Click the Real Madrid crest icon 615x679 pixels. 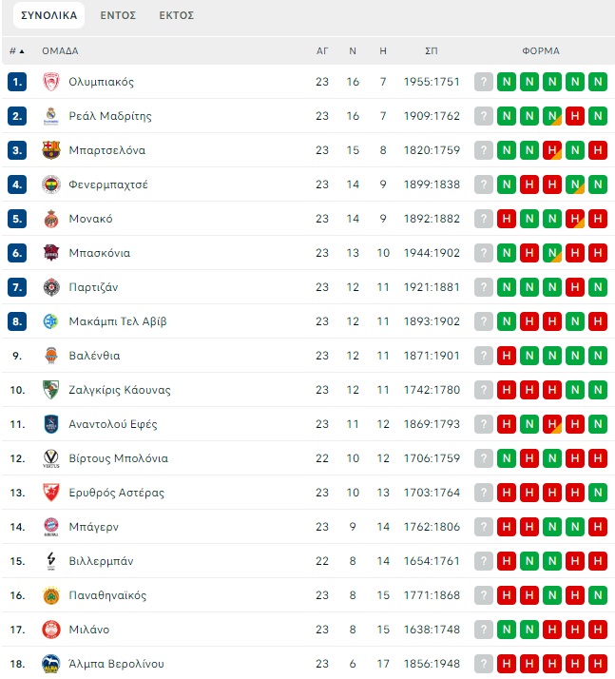tap(51, 116)
